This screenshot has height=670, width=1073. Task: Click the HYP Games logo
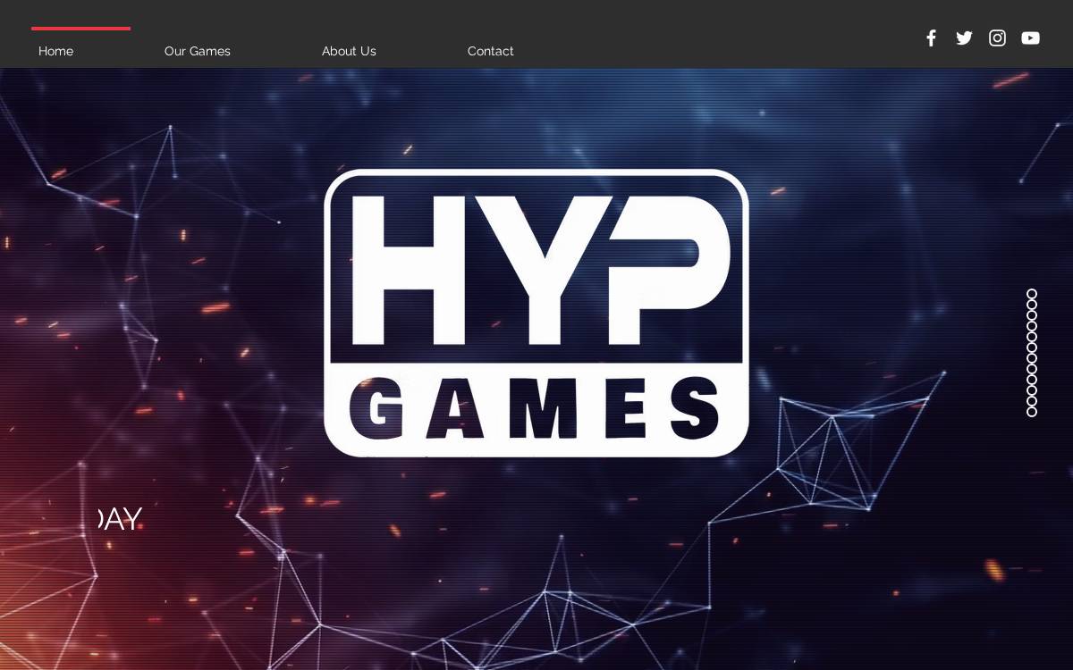pyautogui.click(x=536, y=313)
